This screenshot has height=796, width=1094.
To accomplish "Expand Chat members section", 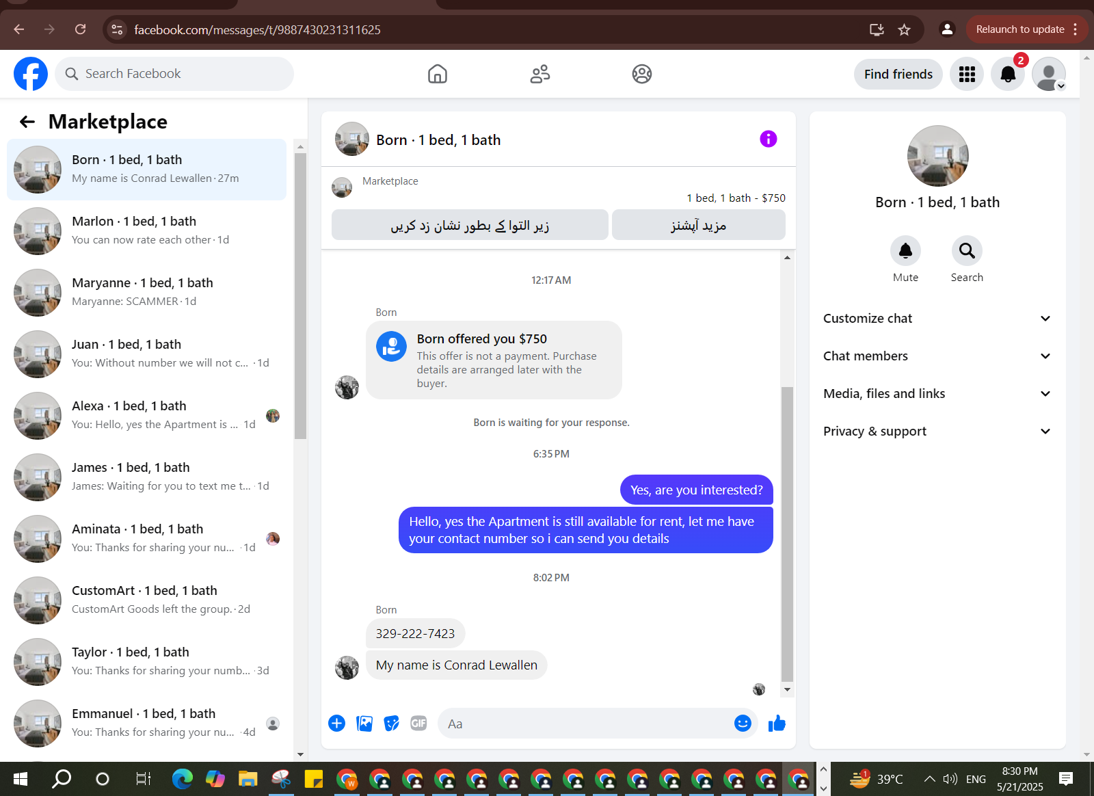I will click(937, 356).
